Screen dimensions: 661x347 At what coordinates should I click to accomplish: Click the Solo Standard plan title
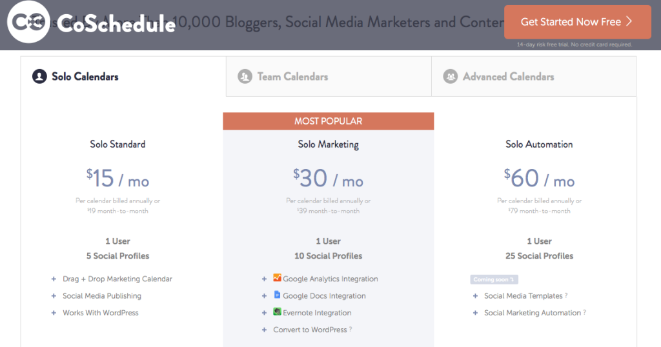click(117, 144)
